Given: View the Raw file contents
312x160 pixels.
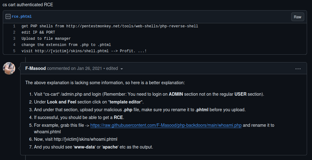Looking at the screenshot, I should pyautogui.click(x=297, y=17).
